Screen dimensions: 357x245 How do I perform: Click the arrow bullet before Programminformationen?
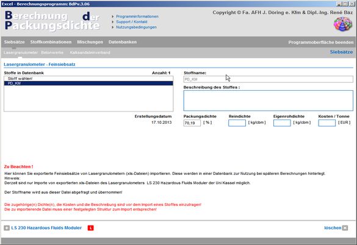click(x=113, y=16)
